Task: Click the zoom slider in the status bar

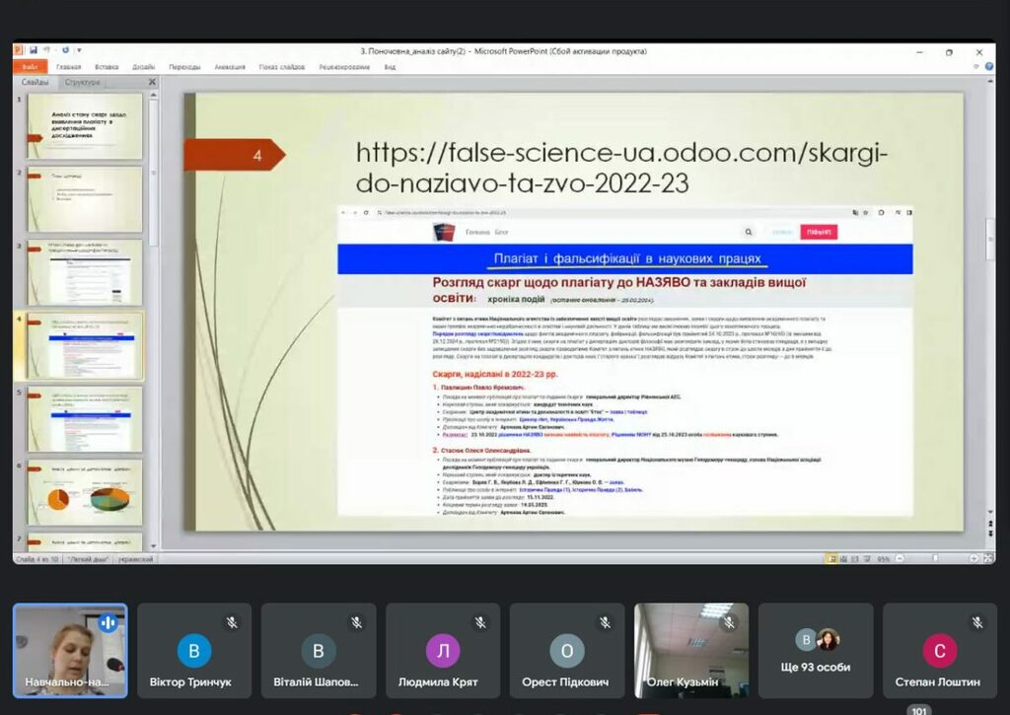Action: pyautogui.click(x=933, y=559)
